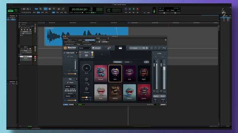Image resolution: width=238 pixels, height=133 pixels.
Task: Expand the Auto Level section arrow
Action: coord(77,53)
